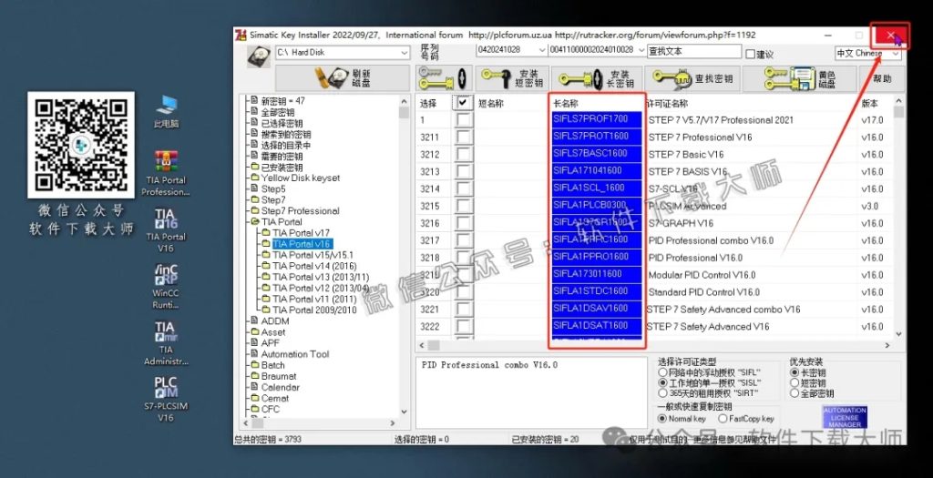Select 全部密钥 in the tree

(278, 112)
